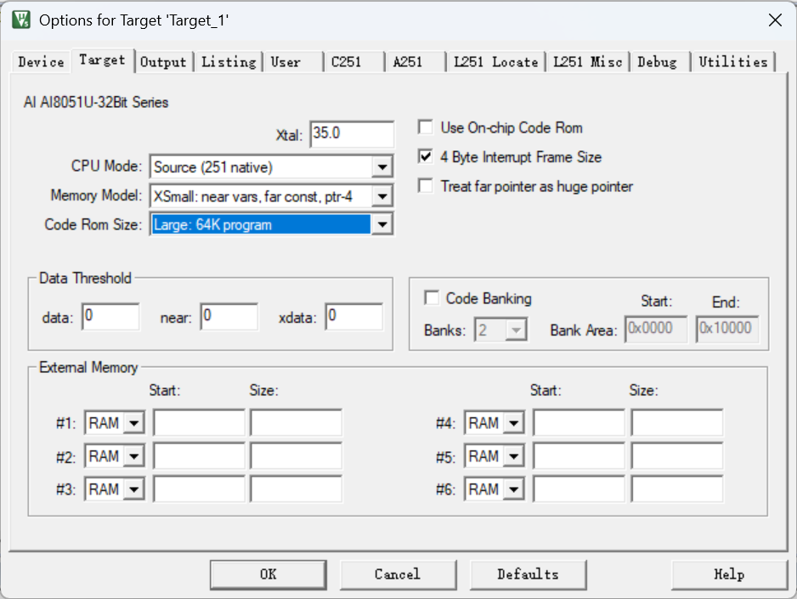
Task: Open external memory #3 type dropdown
Action: point(134,489)
